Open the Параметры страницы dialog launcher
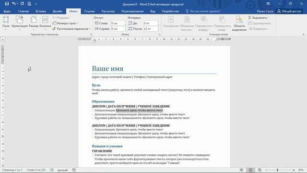Viewport: 307px width, 173px height. (x=91, y=35)
